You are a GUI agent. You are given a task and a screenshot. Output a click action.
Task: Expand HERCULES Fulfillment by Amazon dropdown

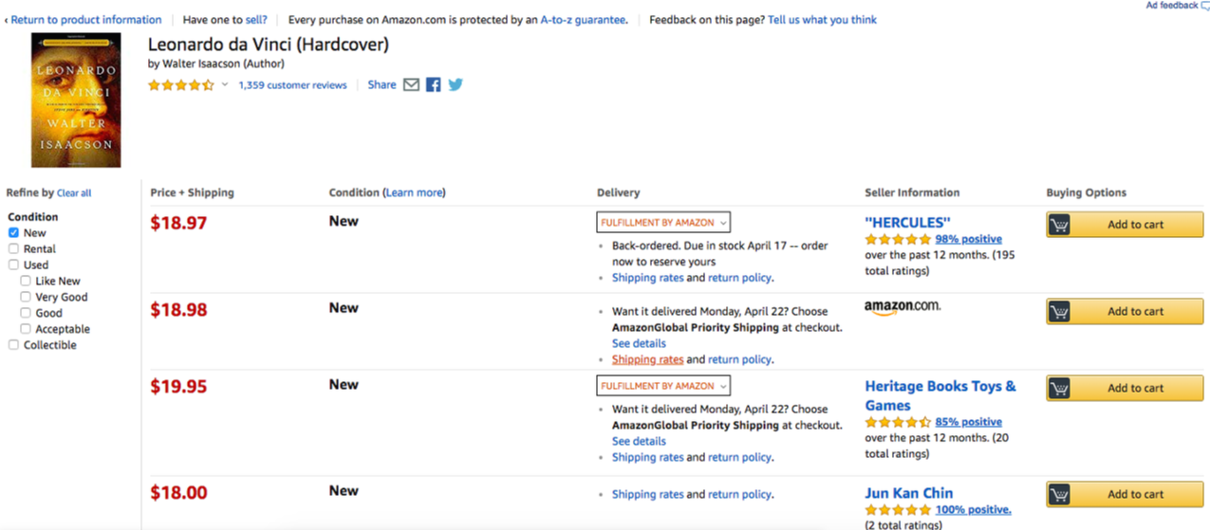[x=663, y=223]
